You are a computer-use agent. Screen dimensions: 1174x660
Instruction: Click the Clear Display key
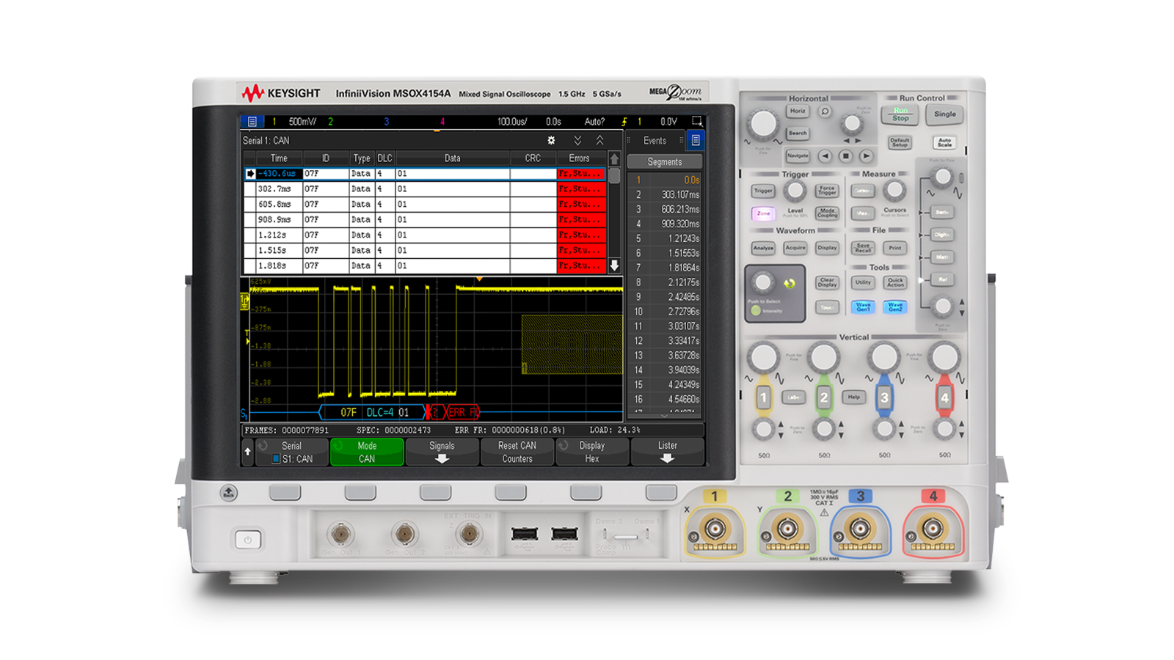(827, 282)
